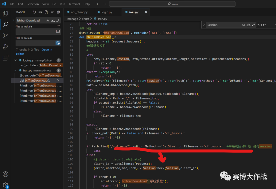
Task: Go forward in navigation history
Action: click(104, 4)
